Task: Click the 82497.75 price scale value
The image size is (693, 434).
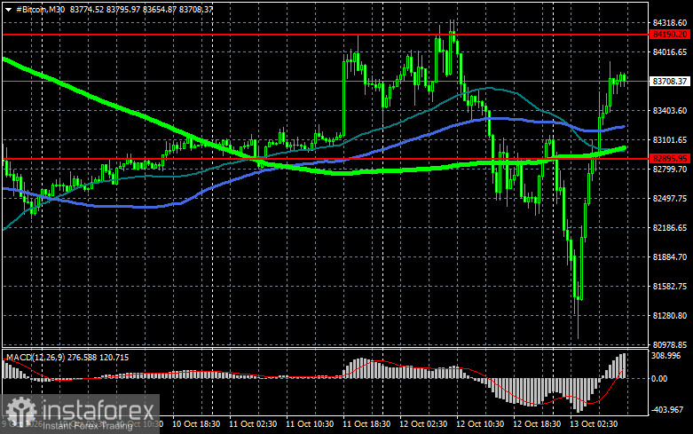Action: 670,199
